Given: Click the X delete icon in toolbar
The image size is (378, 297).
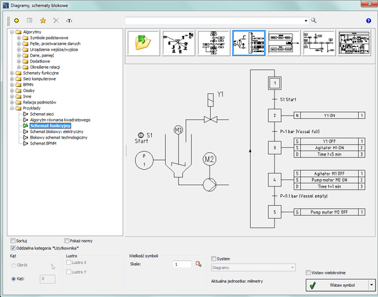Looking at the screenshot, I should pyautogui.click(x=56, y=21).
